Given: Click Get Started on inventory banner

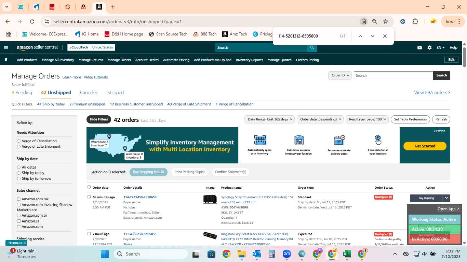Looking at the screenshot, I should (425, 146).
